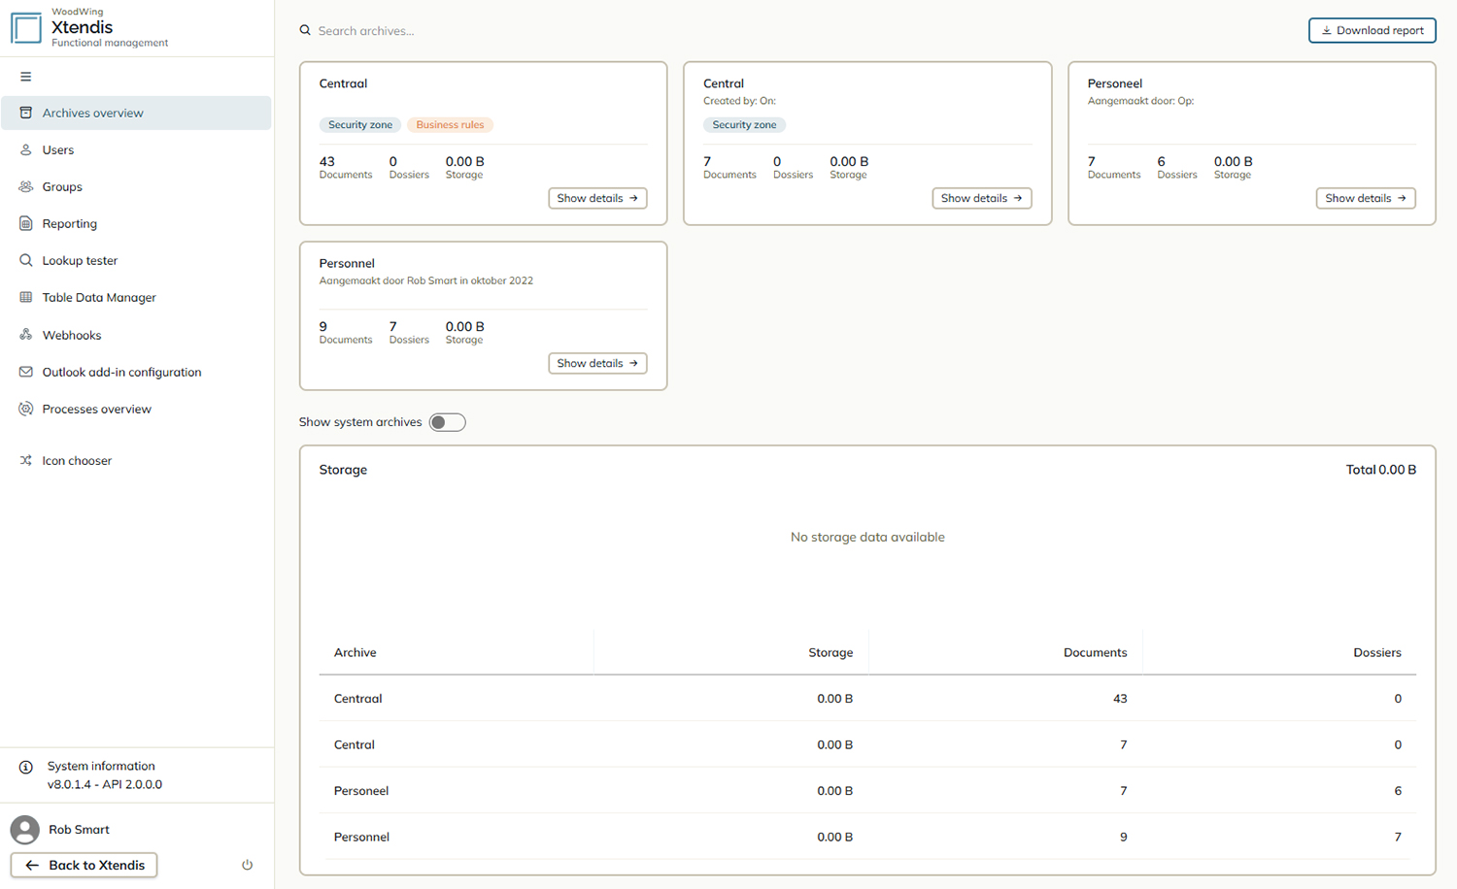Click Back to Xtendis button
This screenshot has height=889, width=1457.
tap(84, 865)
